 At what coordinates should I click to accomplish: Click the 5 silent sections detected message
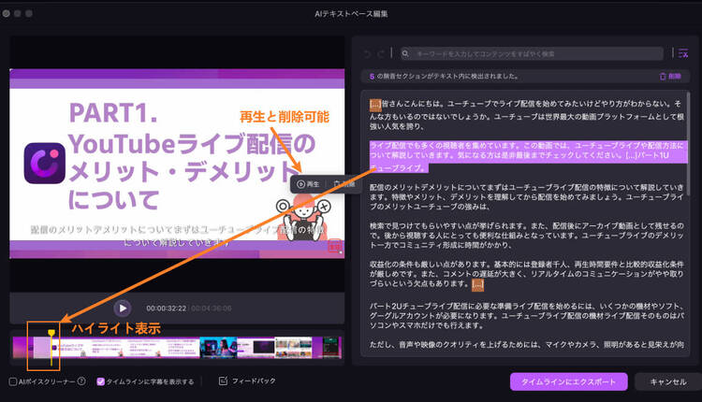[444, 77]
